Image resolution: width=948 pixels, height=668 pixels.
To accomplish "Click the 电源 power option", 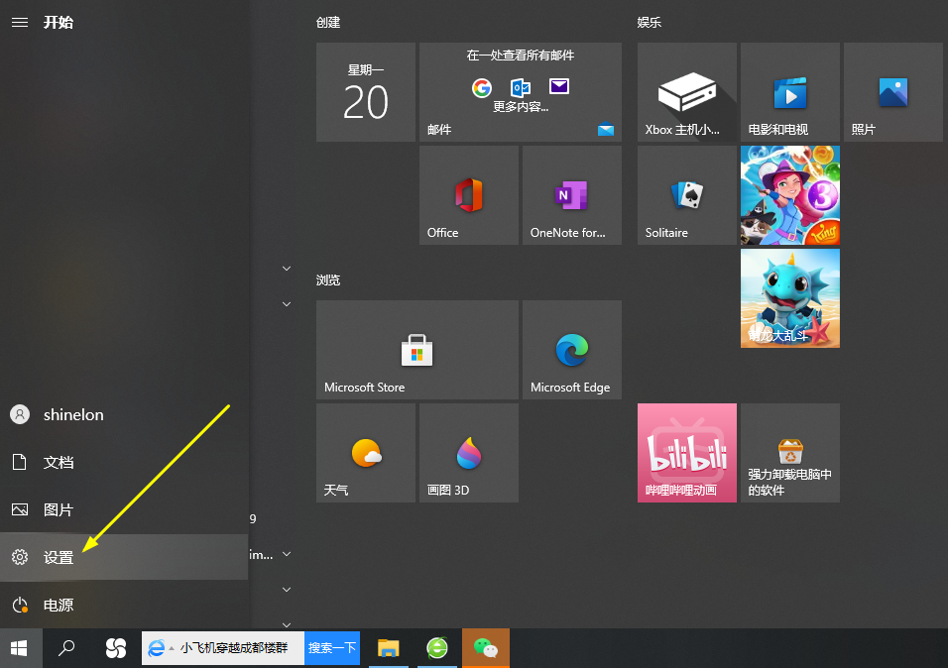I will (124, 605).
